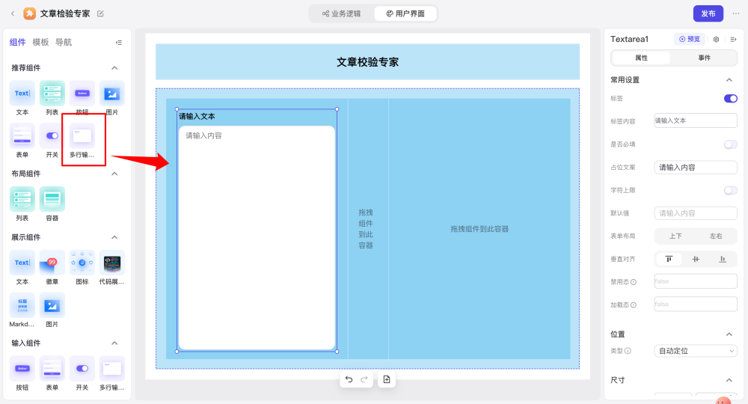Open the more options ellipsis menu

tap(735, 13)
